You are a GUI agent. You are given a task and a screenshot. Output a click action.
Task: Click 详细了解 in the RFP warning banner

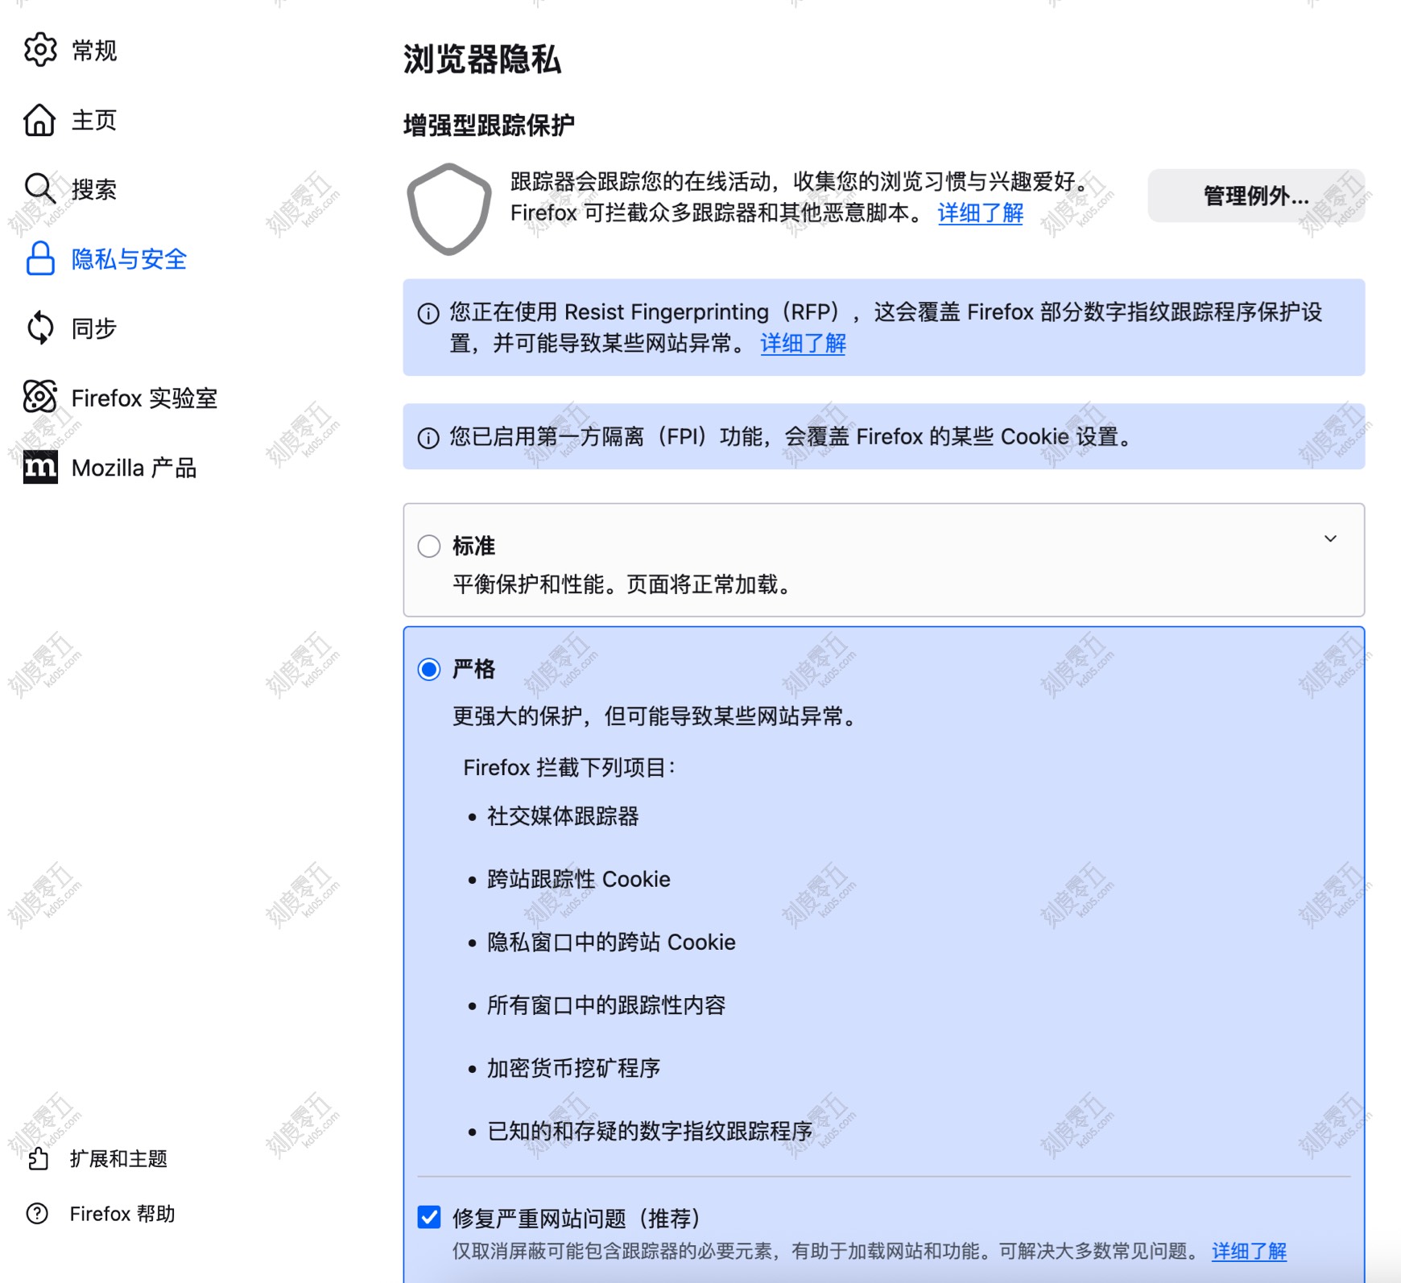pos(801,344)
